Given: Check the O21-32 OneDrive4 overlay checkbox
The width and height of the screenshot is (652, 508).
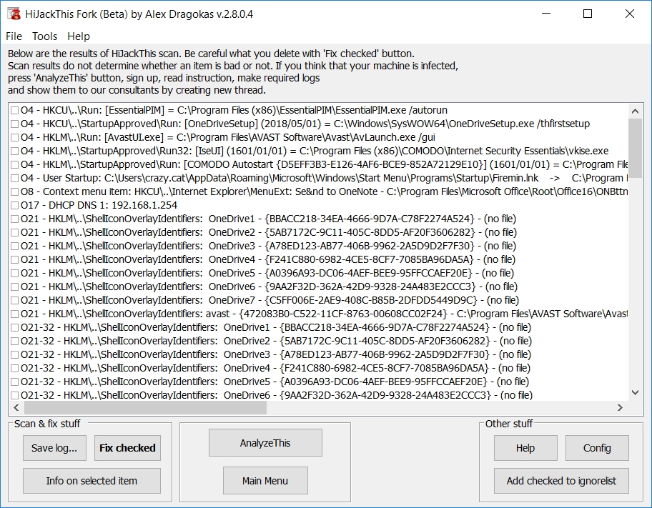Looking at the screenshot, I should coord(14,369).
